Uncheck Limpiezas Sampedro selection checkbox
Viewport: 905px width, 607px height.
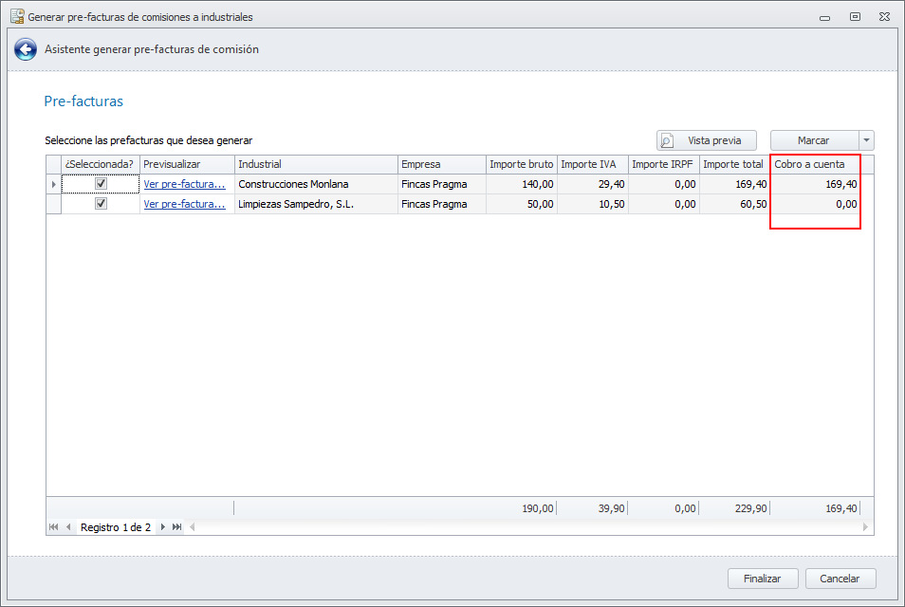(101, 204)
